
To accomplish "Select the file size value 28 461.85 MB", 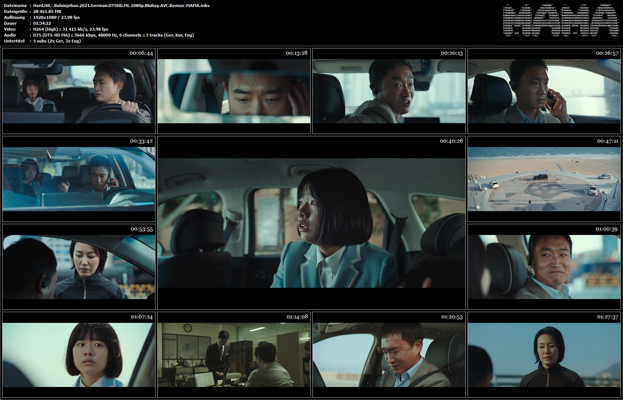I will [47, 11].
